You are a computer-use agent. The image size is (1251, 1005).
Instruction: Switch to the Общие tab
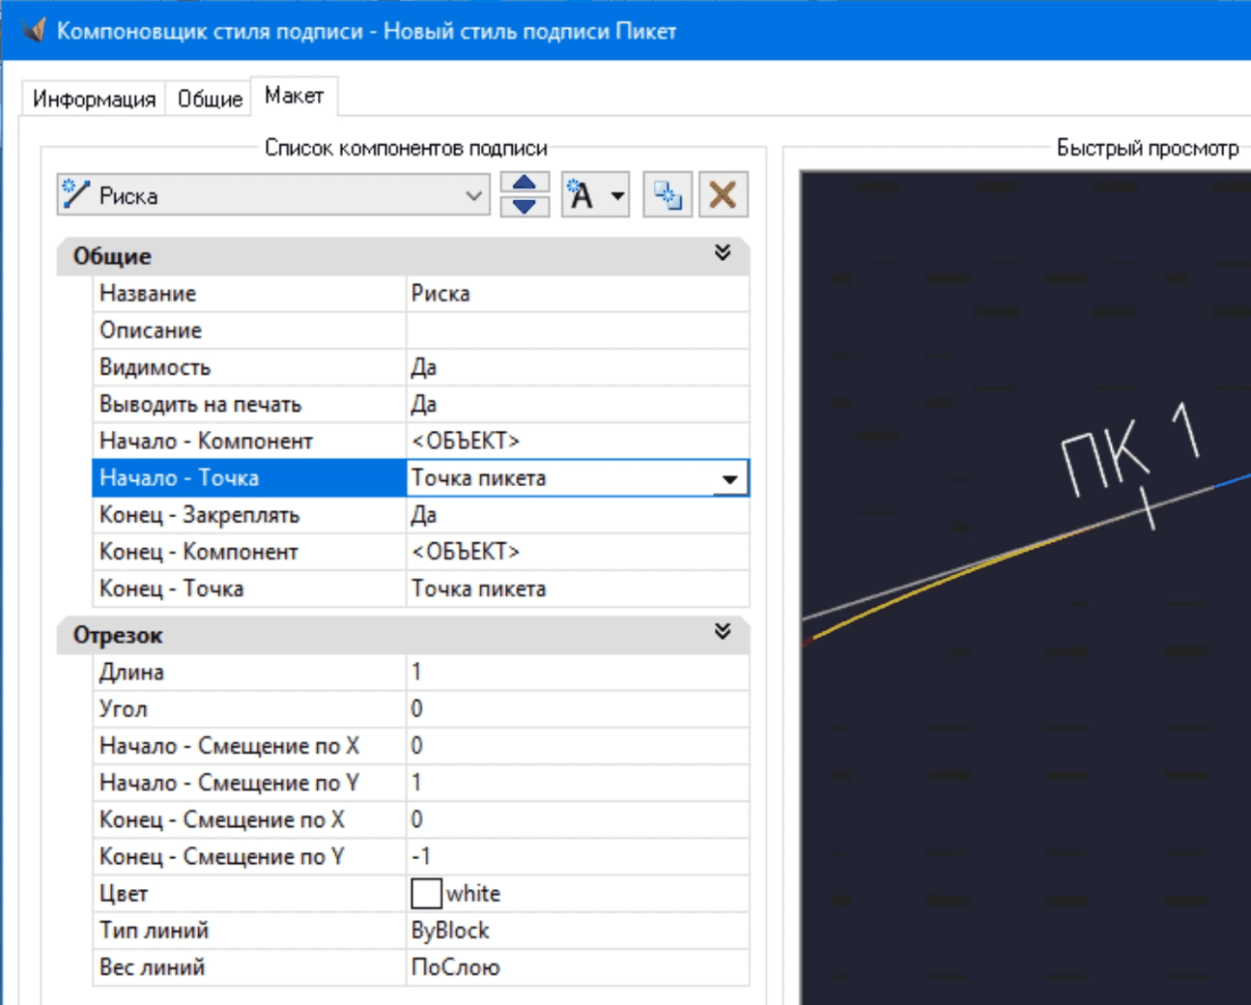tap(210, 99)
